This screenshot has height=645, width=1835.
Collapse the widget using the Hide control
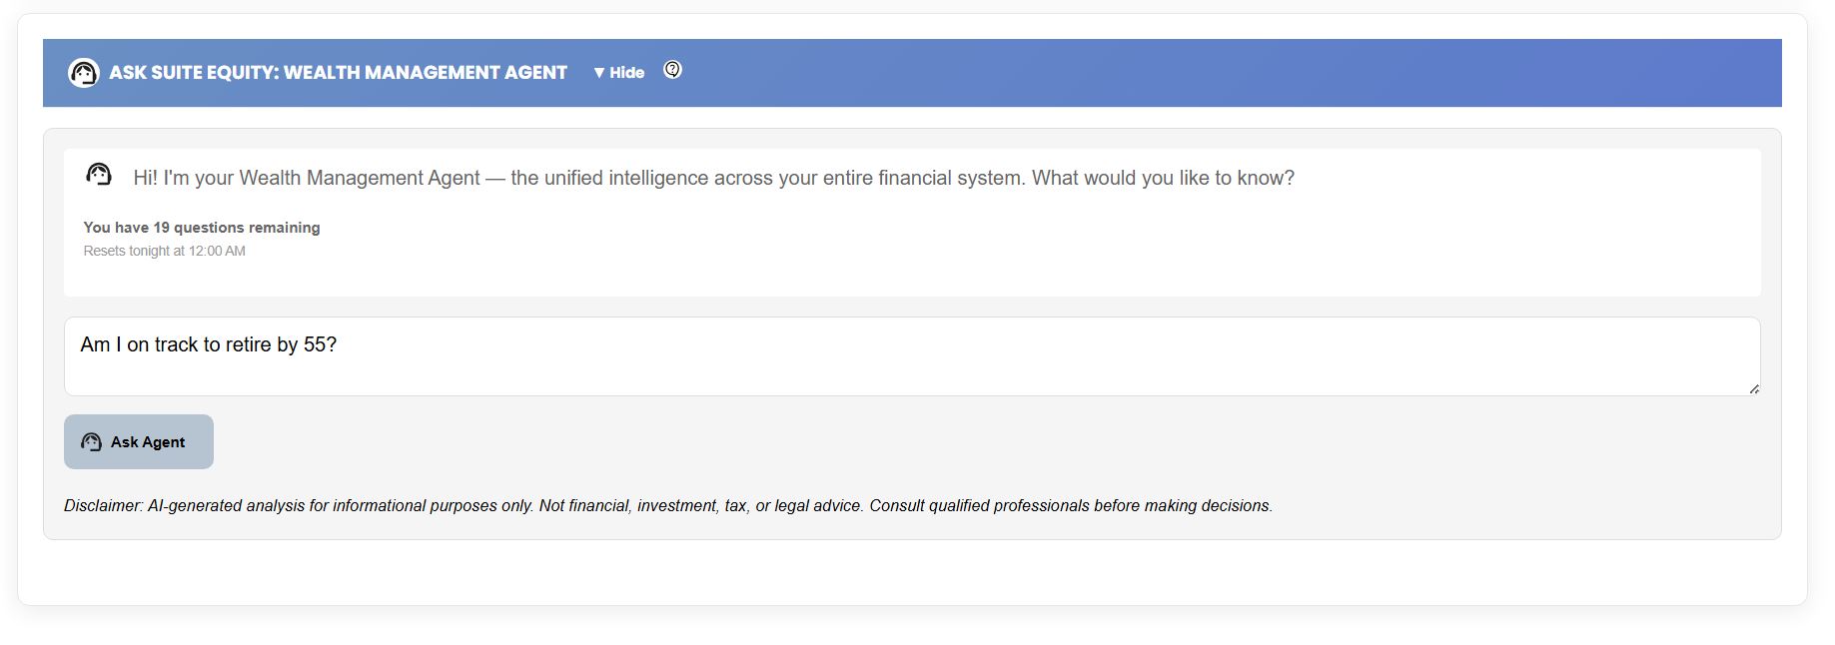point(618,72)
